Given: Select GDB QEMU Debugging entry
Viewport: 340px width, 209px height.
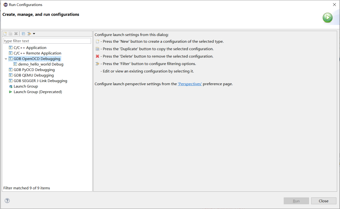Looking at the screenshot, I should coord(34,75).
